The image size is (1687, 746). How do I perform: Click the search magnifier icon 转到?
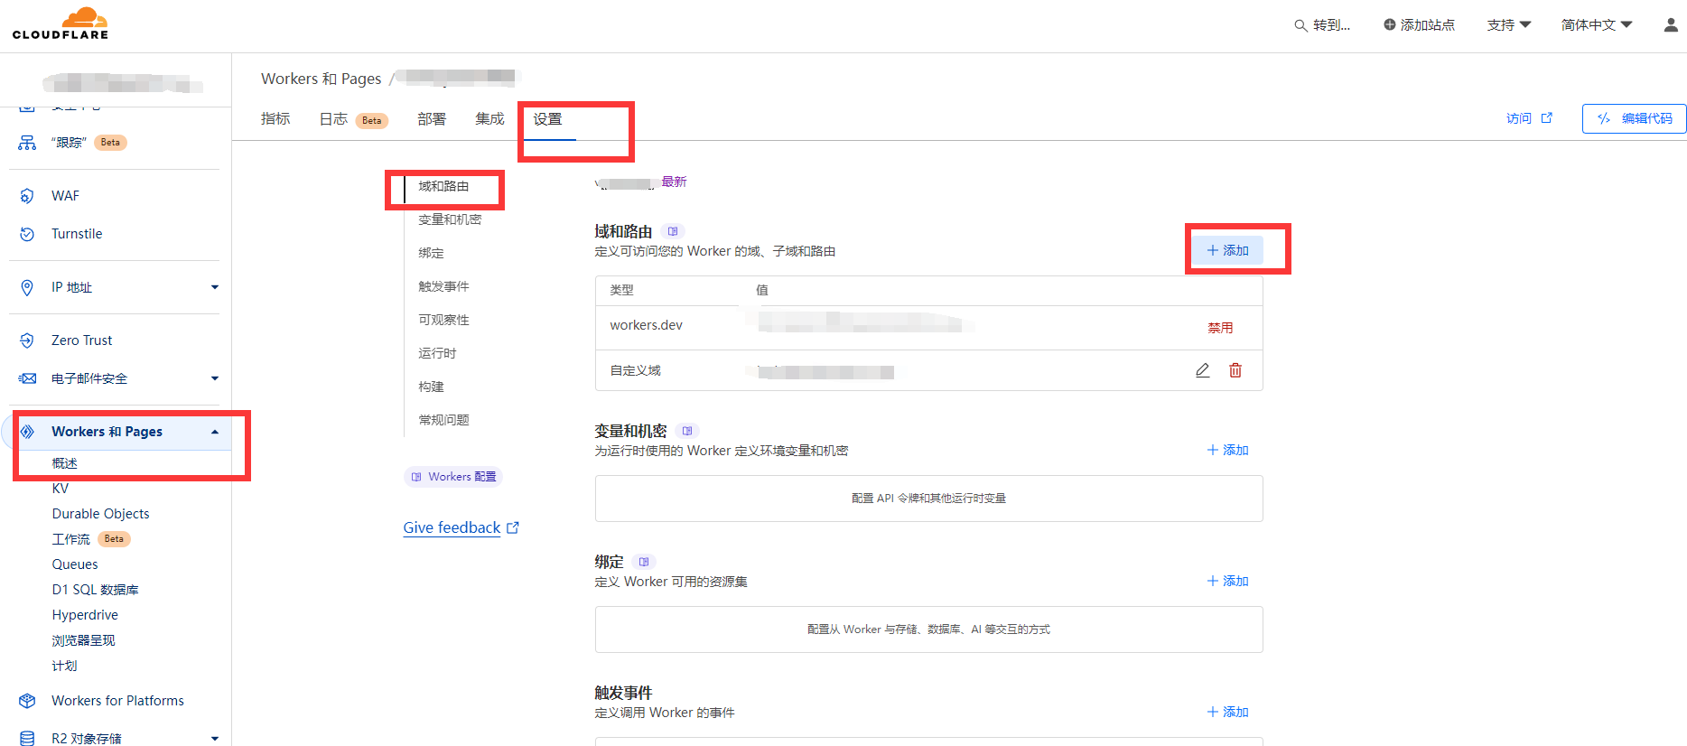[1300, 25]
